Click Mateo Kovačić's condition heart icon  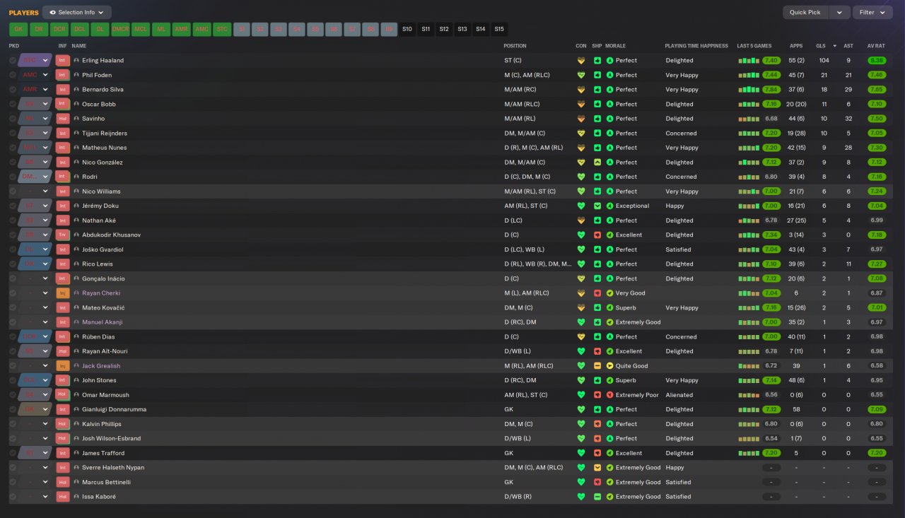coord(581,307)
